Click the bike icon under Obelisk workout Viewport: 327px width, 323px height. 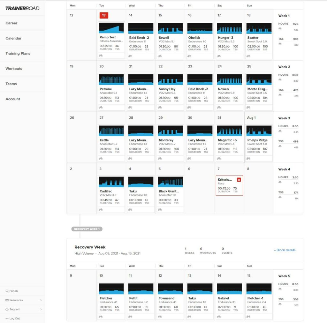[x=189, y=56]
